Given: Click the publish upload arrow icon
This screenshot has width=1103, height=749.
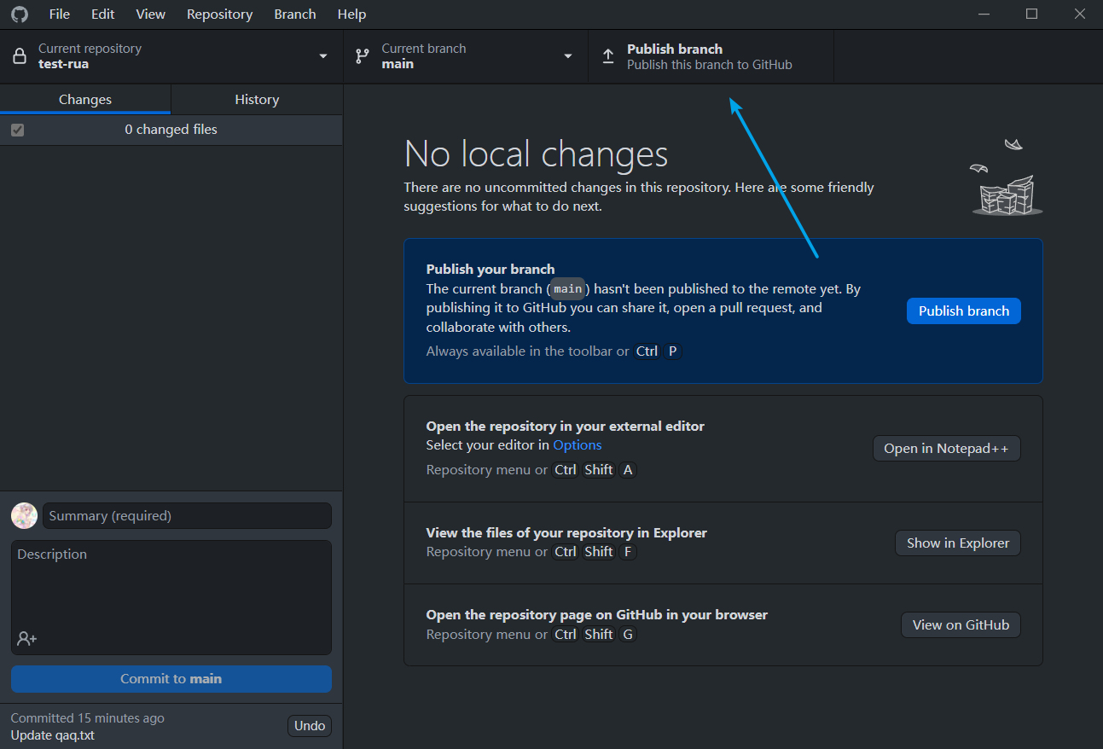Looking at the screenshot, I should (x=608, y=56).
